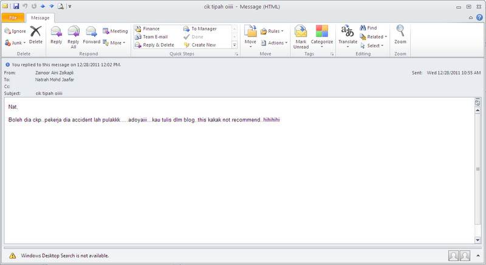Screen dimensions: 486x265
Task: Click sender name Zainoor Aini Zolkapli
Action: pyautogui.click(x=54, y=73)
